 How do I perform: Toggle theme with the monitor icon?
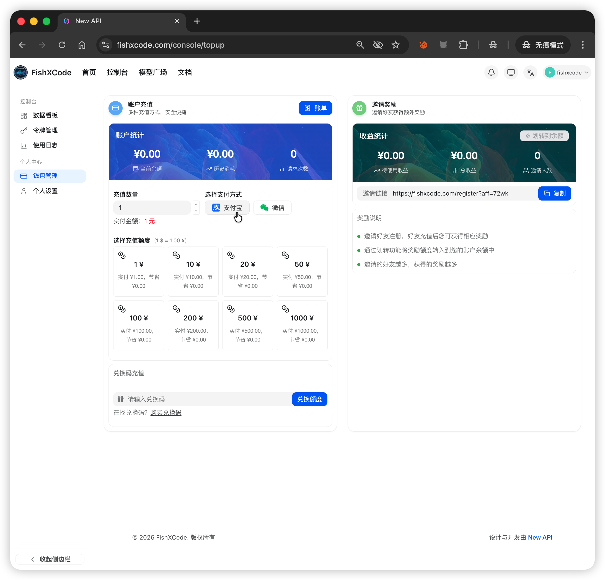pos(511,73)
